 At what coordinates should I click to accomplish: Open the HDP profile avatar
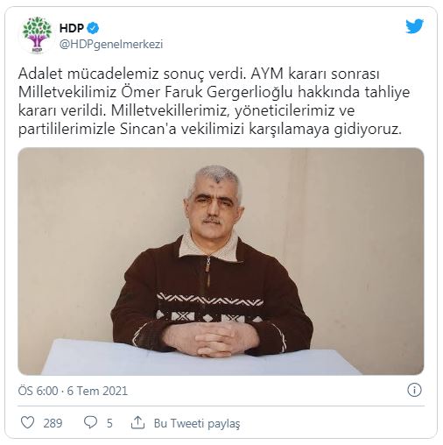tap(37, 35)
